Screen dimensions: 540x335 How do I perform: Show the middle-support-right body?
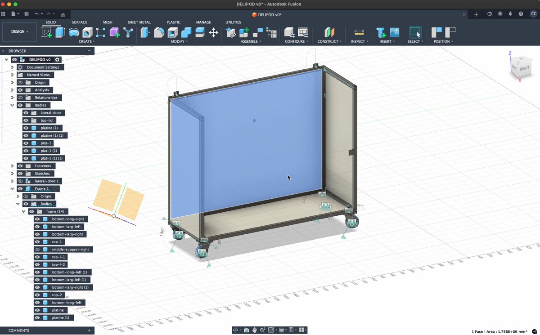point(37,249)
